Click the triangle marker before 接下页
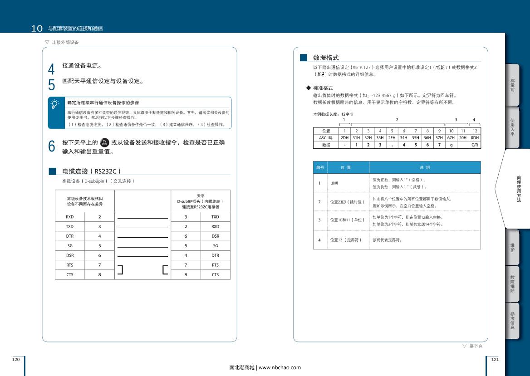This screenshot has height=376, width=530. 464,346
